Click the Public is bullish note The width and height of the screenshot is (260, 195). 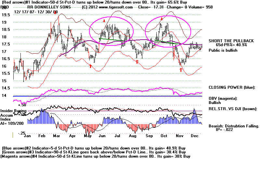(223, 50)
